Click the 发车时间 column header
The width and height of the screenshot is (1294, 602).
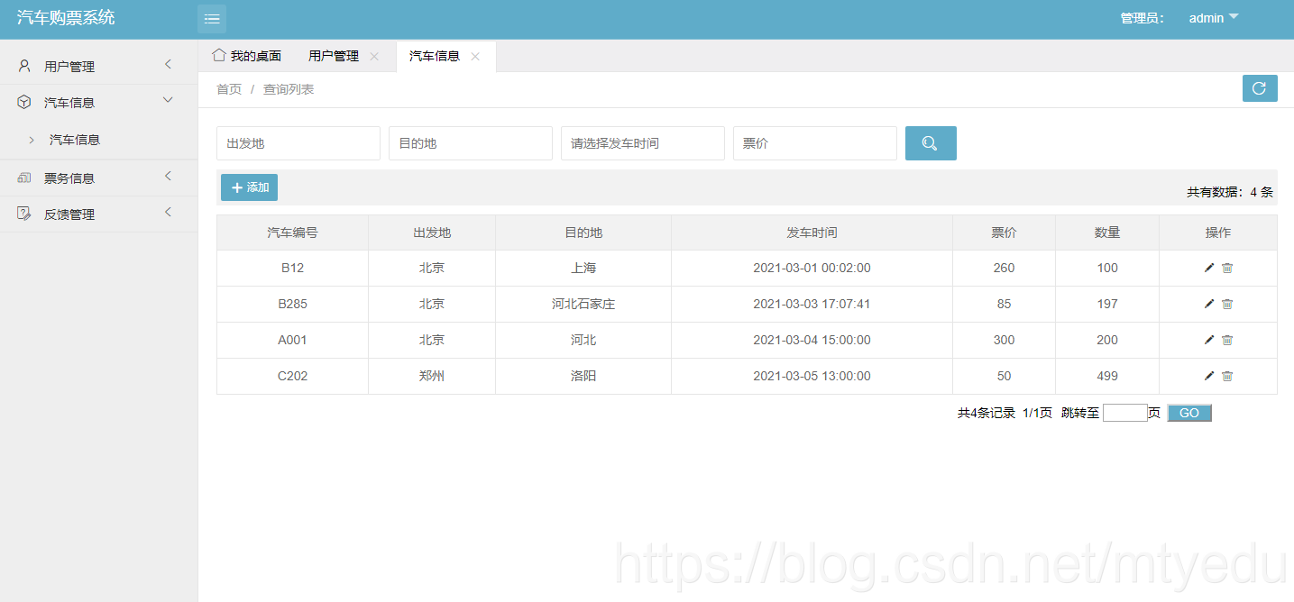812,233
